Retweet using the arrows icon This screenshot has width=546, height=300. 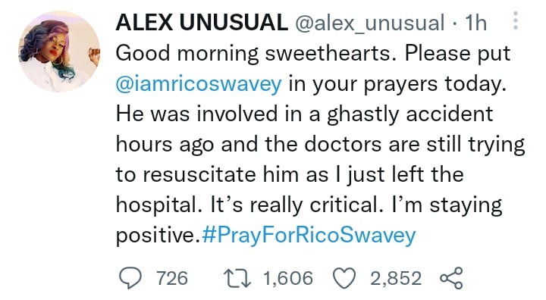coord(237,279)
